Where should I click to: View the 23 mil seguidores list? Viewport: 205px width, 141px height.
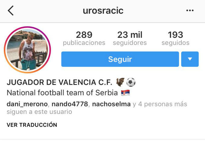click(130, 38)
